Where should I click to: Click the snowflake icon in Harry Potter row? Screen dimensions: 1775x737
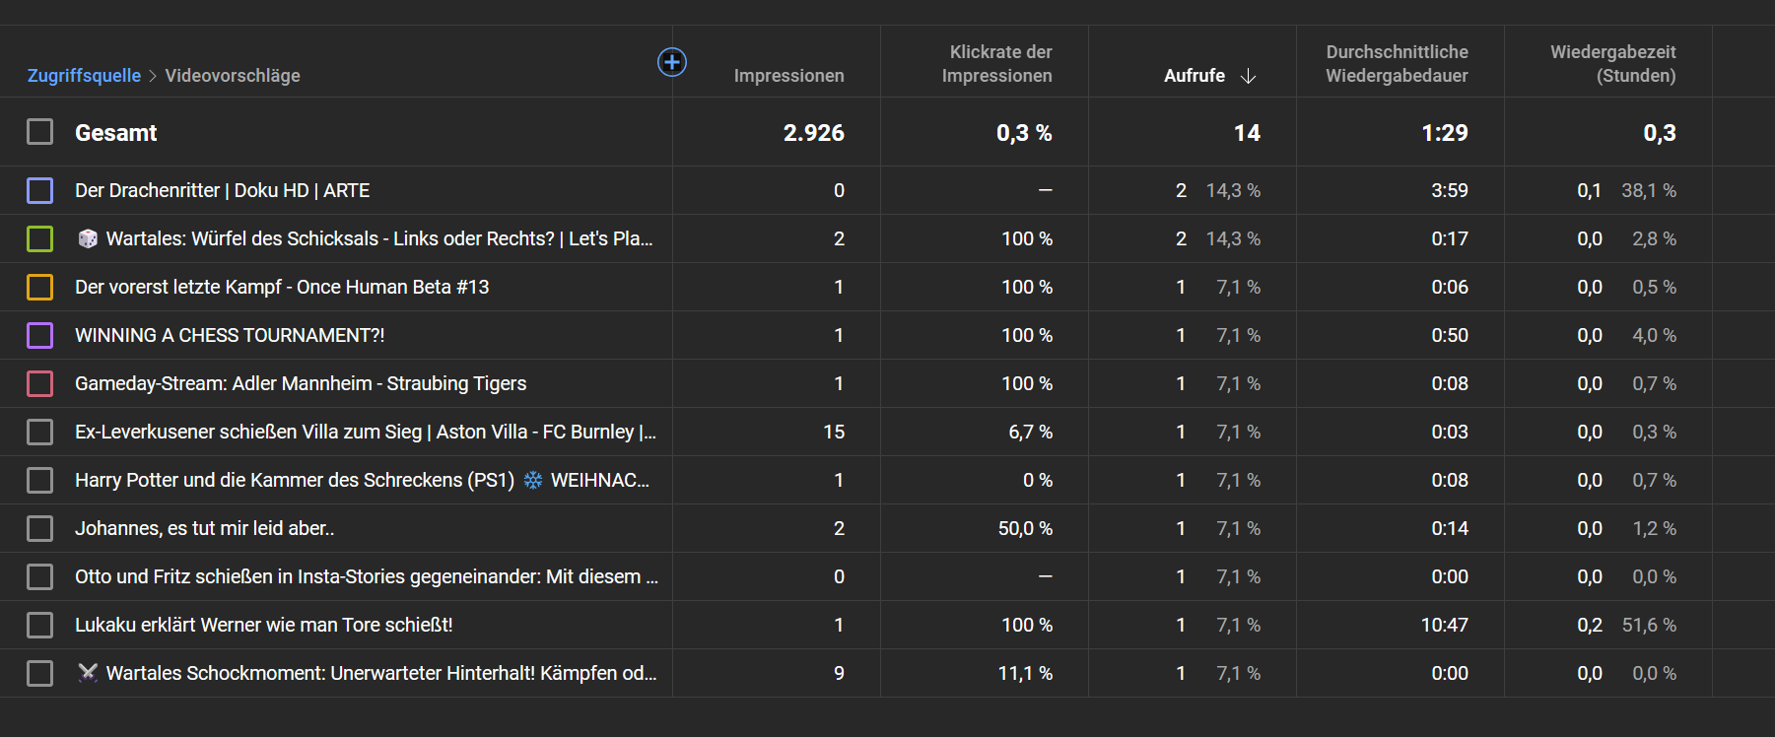pos(533,480)
